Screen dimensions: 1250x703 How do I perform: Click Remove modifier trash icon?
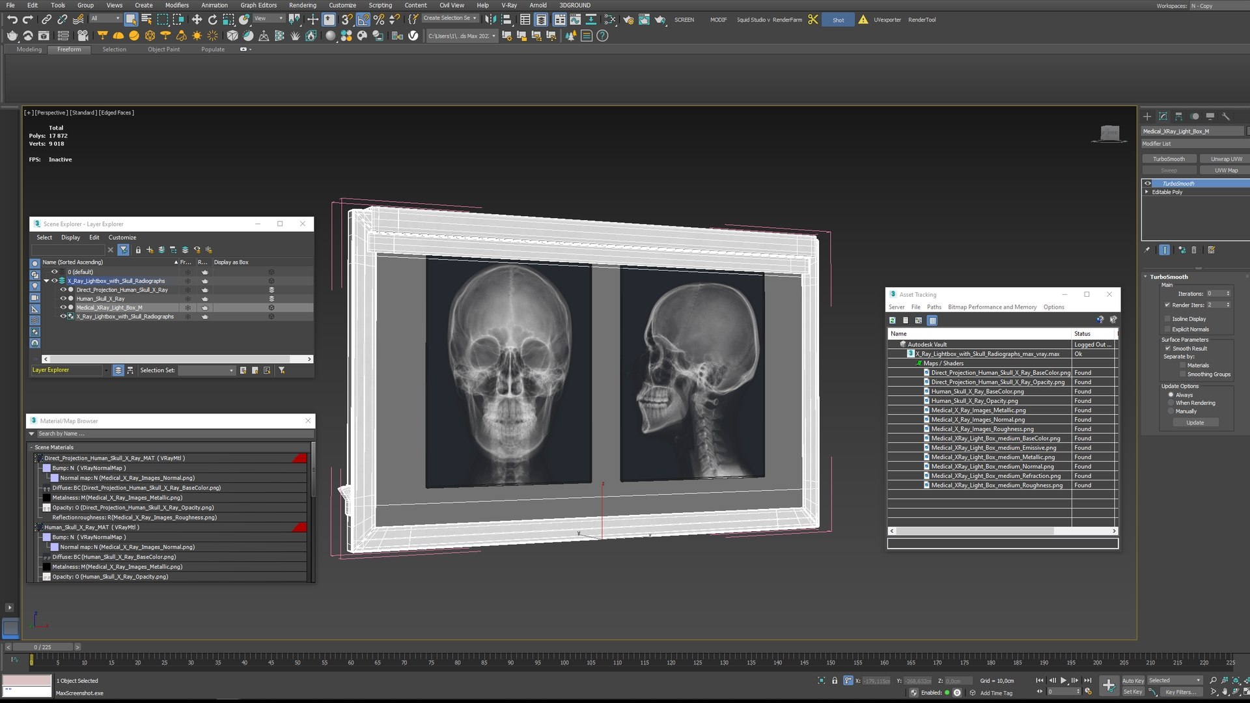tap(1193, 250)
